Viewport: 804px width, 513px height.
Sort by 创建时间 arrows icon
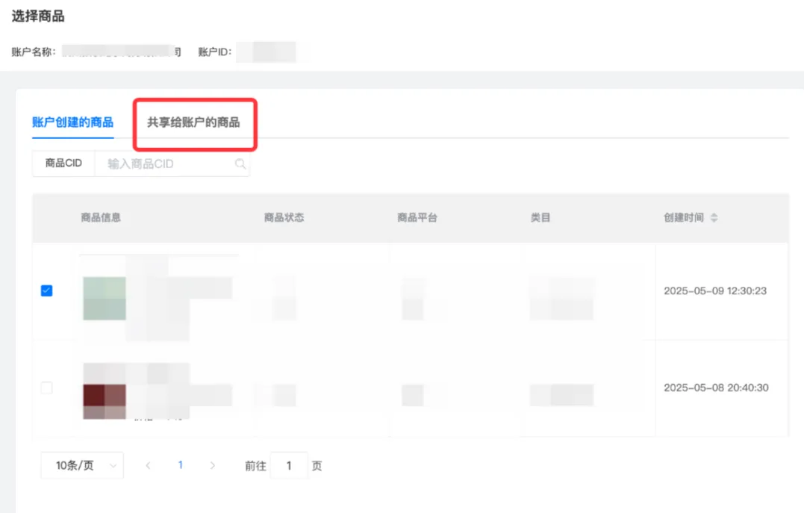(714, 217)
